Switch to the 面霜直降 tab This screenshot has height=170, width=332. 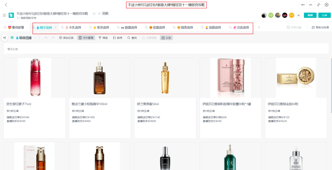(x=157, y=28)
